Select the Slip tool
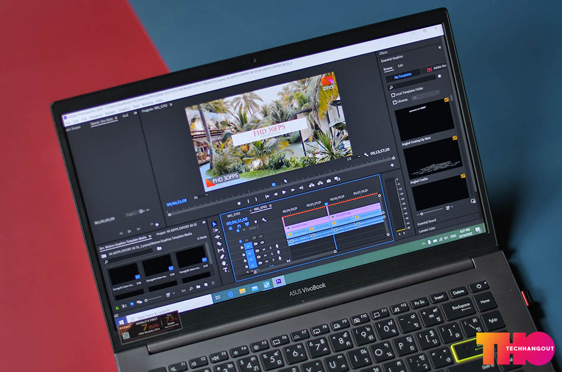The height and width of the screenshot is (372, 562). 221,250
